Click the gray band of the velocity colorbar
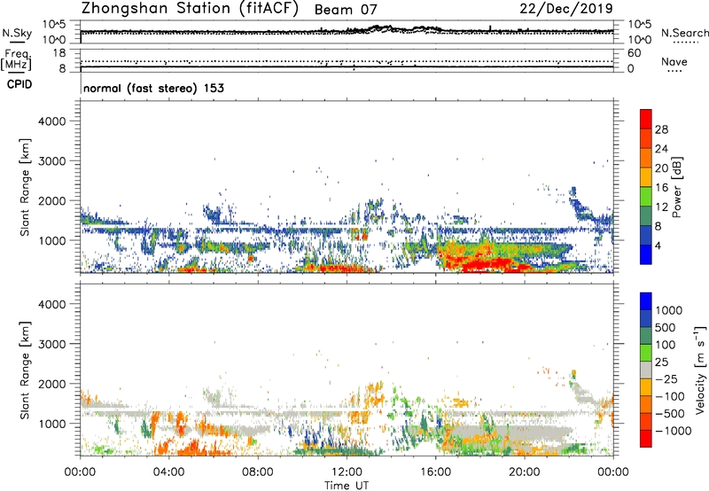The height and width of the screenshot is (491, 709). point(646,370)
